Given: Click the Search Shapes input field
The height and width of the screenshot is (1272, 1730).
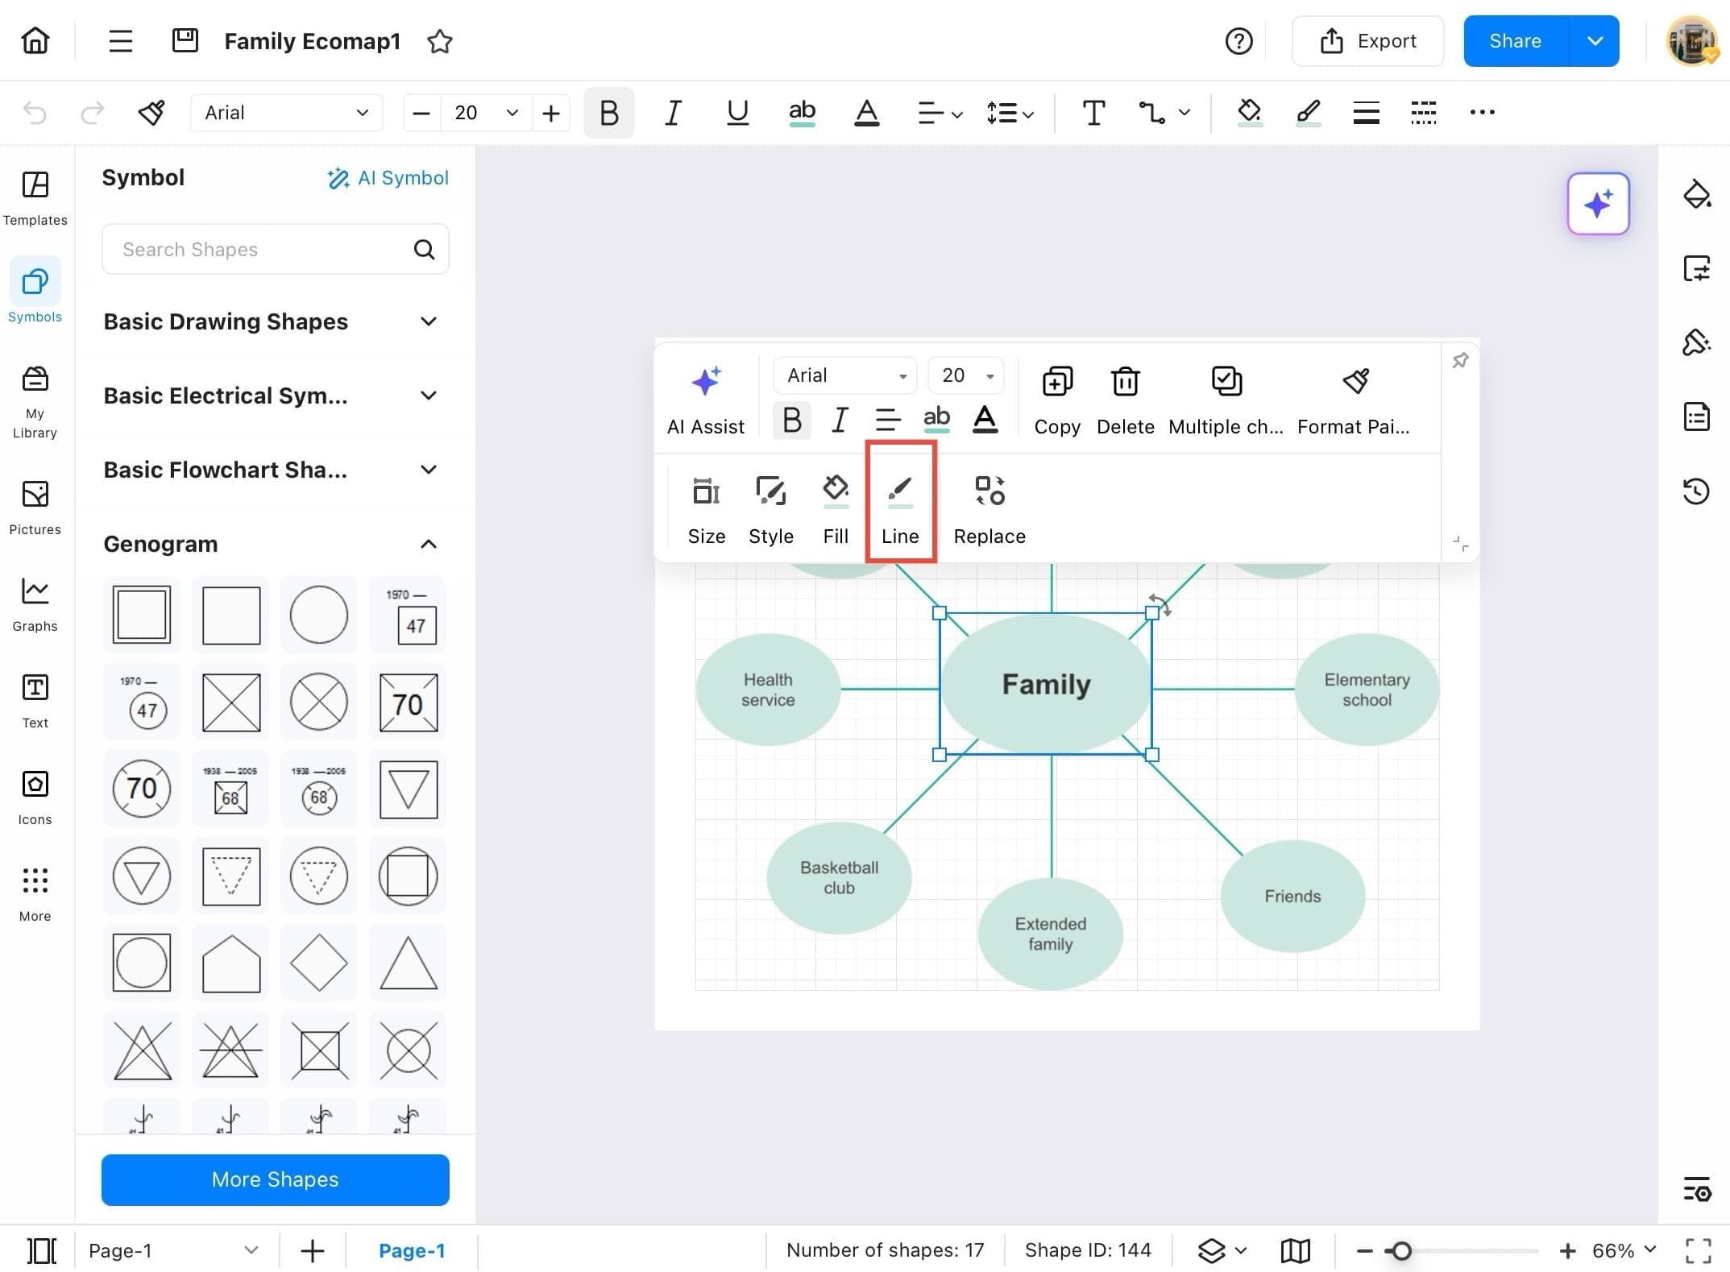Looking at the screenshot, I should [258, 249].
